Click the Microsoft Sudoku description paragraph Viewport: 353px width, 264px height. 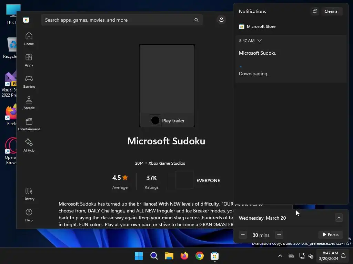point(146,214)
